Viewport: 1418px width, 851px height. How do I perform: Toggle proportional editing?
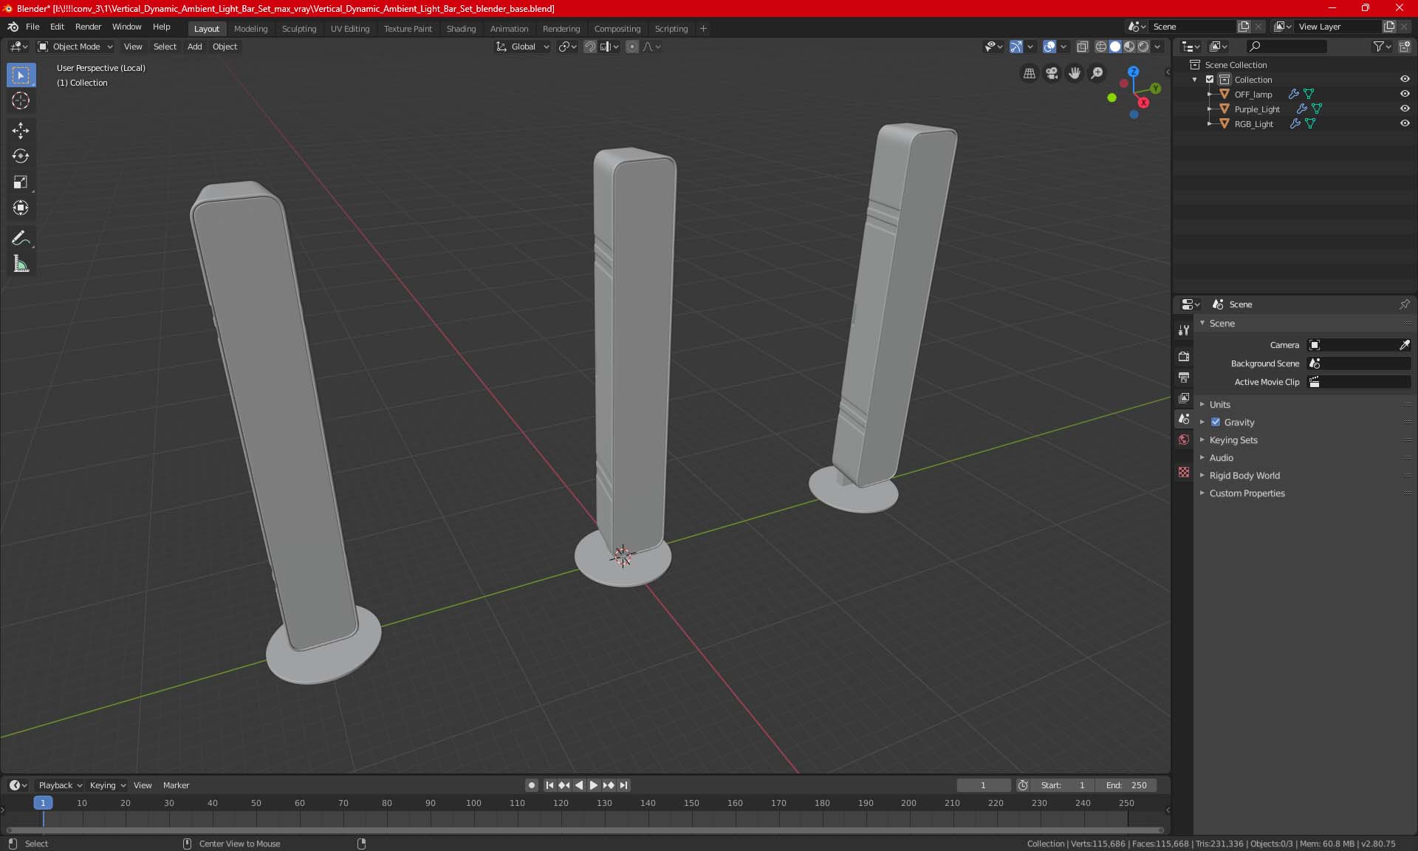pos(632,47)
